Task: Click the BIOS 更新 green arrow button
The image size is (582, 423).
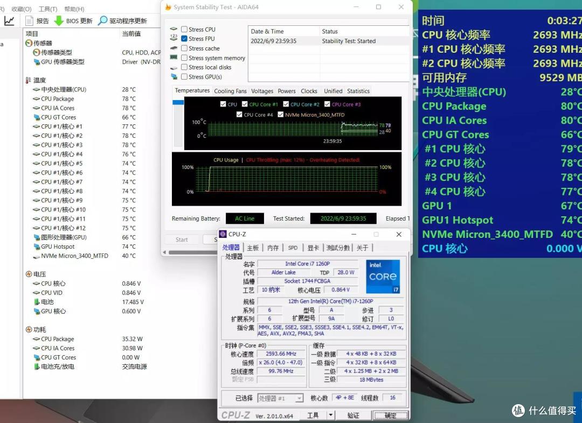Action: [73, 21]
